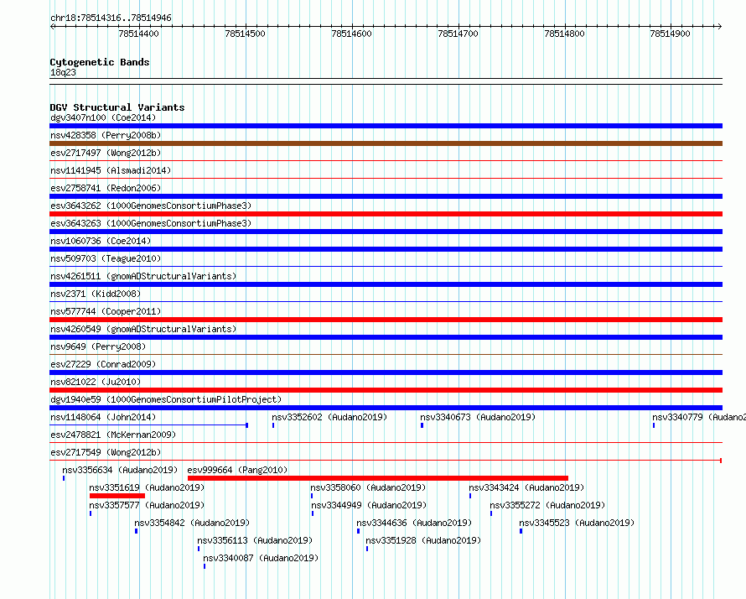Image resolution: width=746 pixels, height=599 pixels.
Task: Click the blue bar under dgv3407n100
Action: [386, 126]
